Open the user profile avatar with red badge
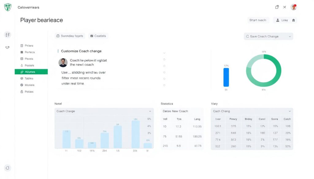The width and height of the screenshot is (314, 179). click(294, 7)
